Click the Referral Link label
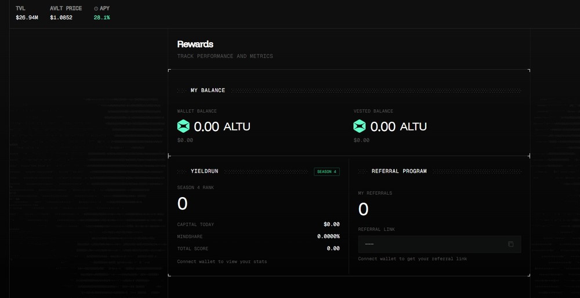 376,229
